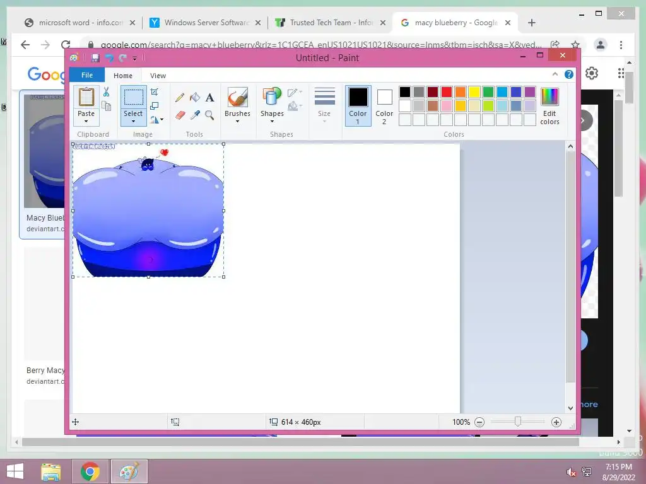This screenshot has height=484, width=646.
Task: Open Google apps grid icon
Action: [621, 73]
